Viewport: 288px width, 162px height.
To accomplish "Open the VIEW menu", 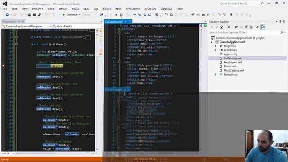I will pos(24,9).
